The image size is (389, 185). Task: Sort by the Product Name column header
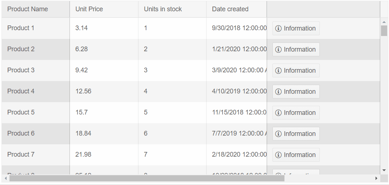click(x=28, y=9)
